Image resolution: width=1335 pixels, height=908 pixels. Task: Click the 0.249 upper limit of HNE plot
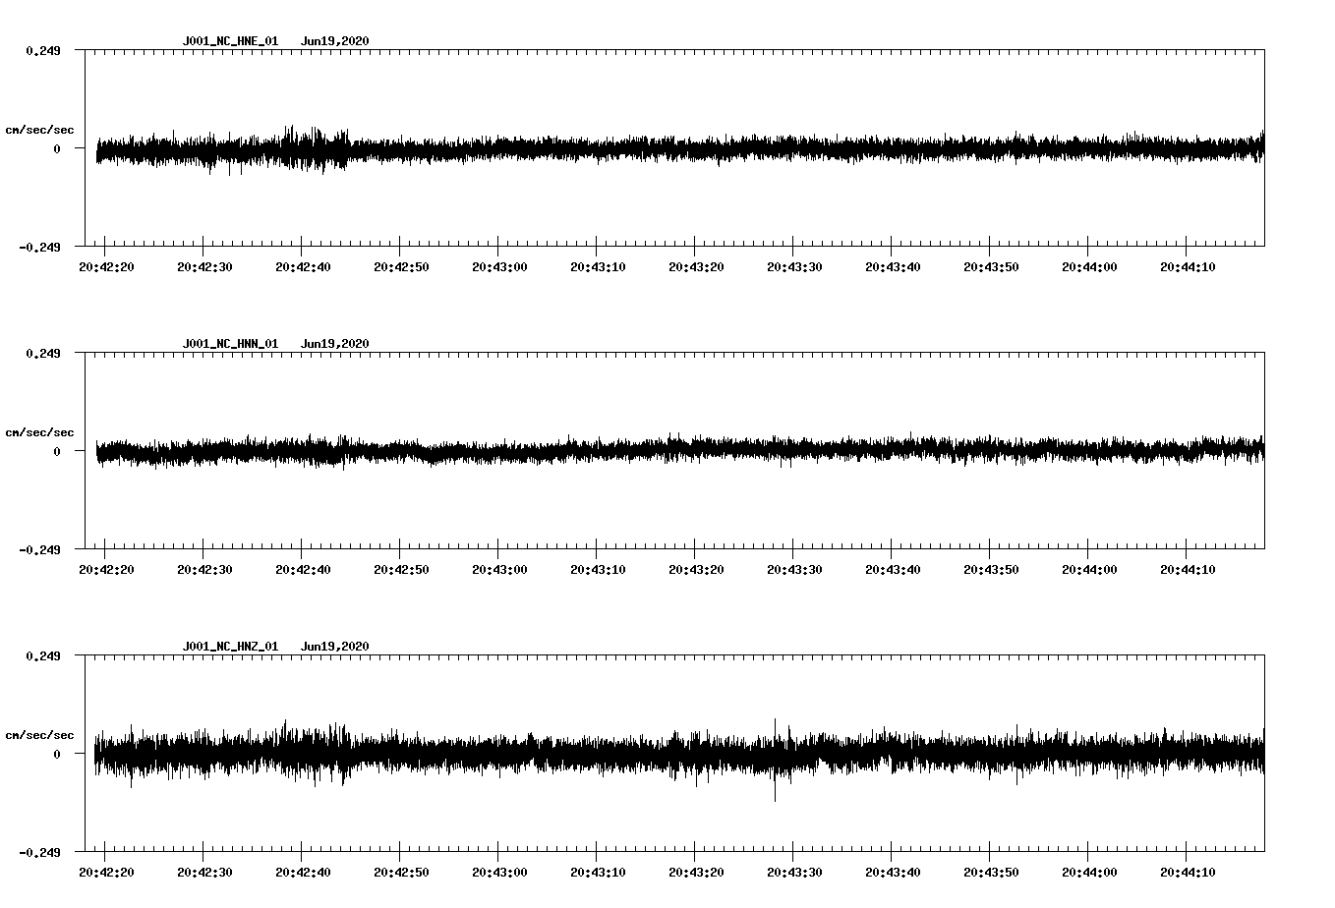[42, 50]
